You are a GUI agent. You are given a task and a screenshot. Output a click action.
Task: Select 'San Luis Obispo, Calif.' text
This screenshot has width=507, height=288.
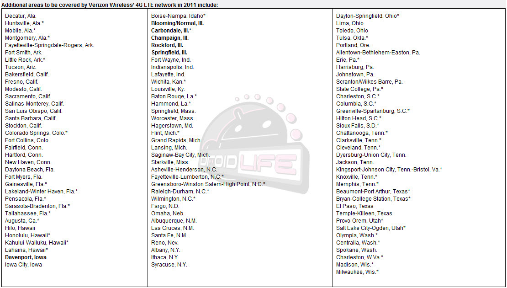coord(34,111)
